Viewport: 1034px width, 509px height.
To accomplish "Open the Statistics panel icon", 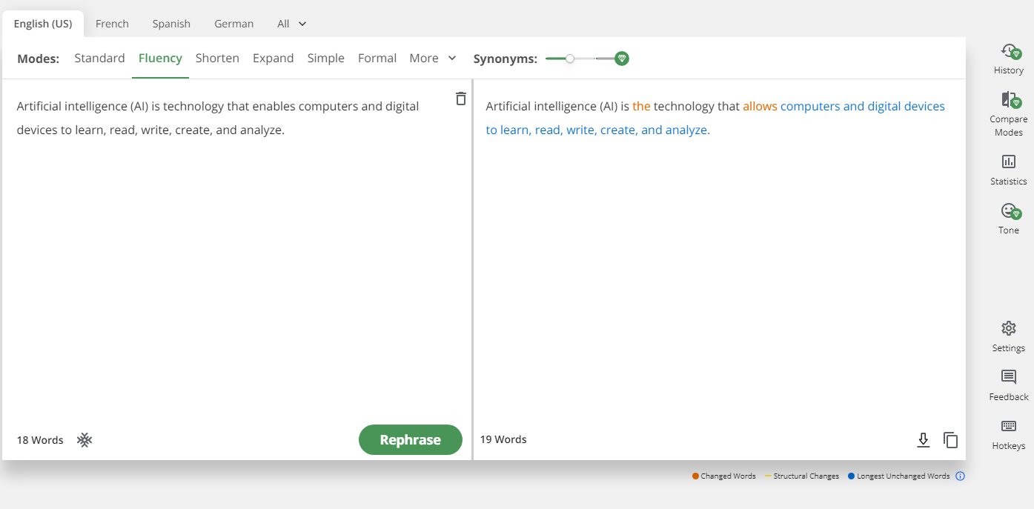I will (1009, 162).
